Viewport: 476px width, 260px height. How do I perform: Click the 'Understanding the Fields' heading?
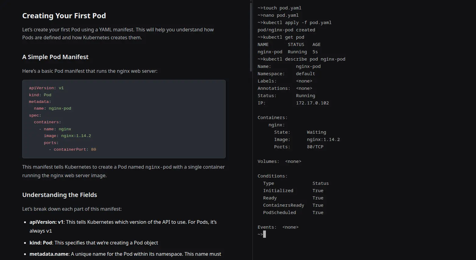click(59, 195)
